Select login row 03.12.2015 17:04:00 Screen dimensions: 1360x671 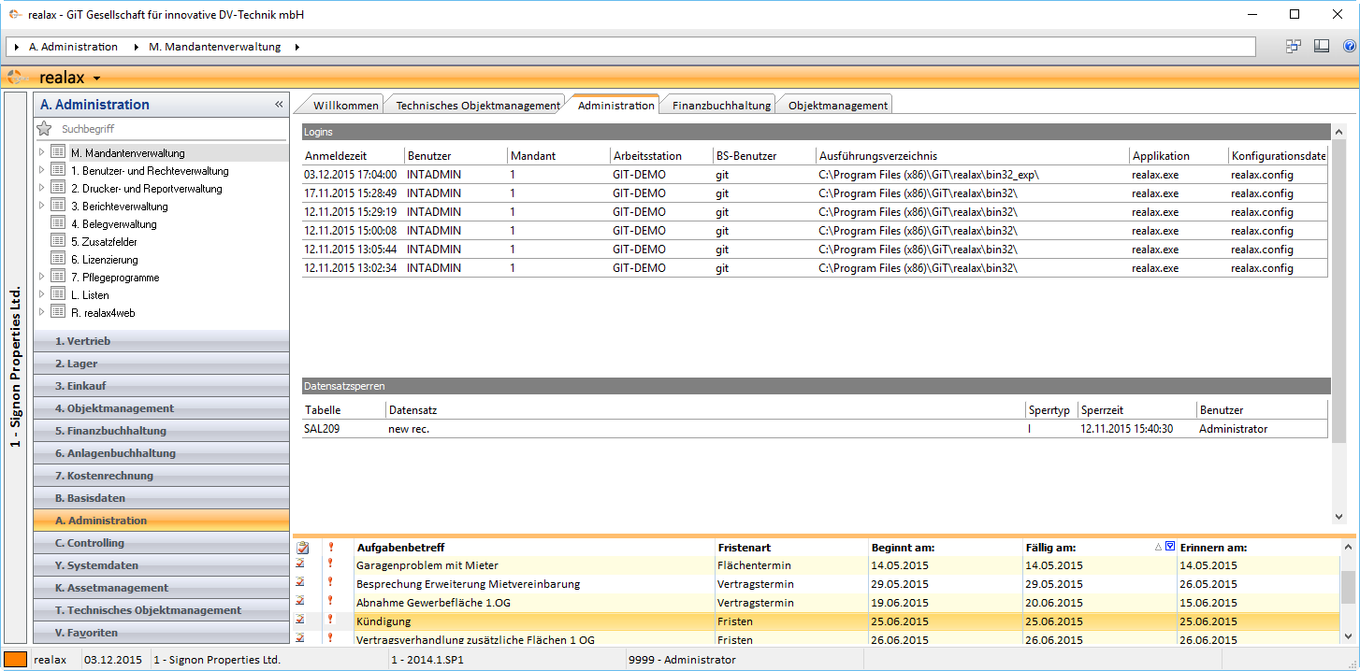coord(815,175)
